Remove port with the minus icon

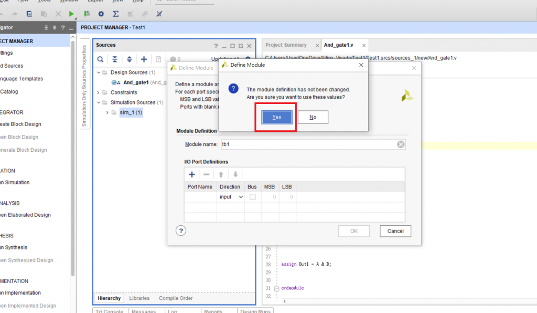click(206, 174)
